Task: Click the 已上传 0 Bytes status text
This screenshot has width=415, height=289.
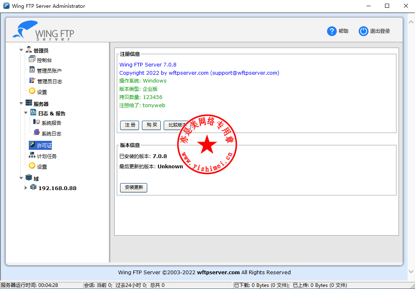Action: coord(320,285)
